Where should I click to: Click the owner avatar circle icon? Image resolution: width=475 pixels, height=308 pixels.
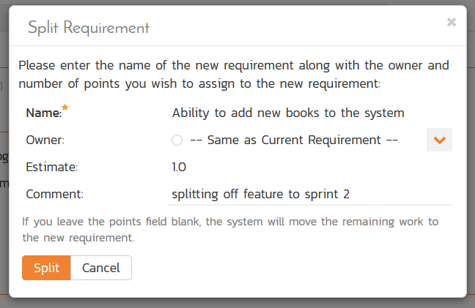click(177, 140)
